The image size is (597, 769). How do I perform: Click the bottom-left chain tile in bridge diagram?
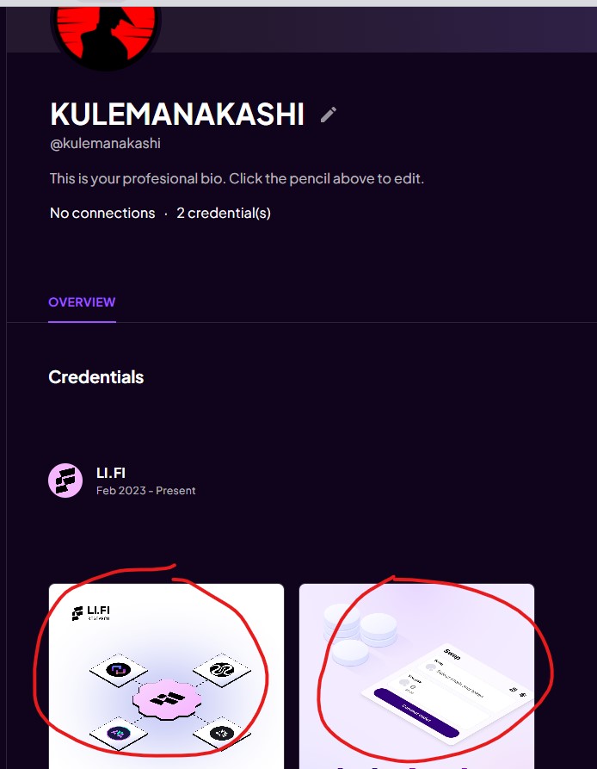coord(118,734)
